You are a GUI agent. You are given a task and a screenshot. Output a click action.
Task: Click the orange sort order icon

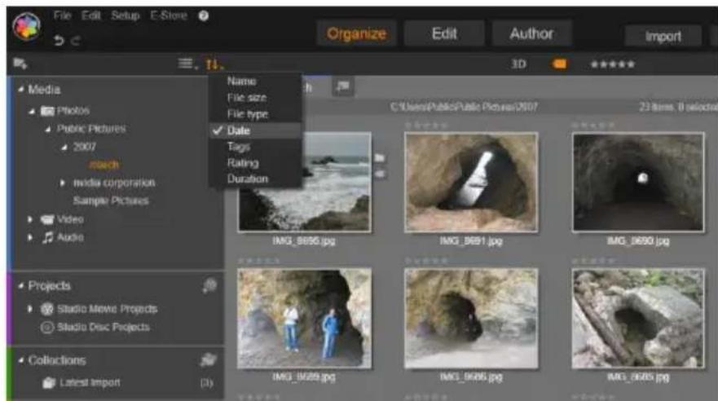[214, 64]
